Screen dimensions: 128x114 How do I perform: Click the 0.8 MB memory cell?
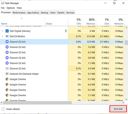(x=89, y=58)
